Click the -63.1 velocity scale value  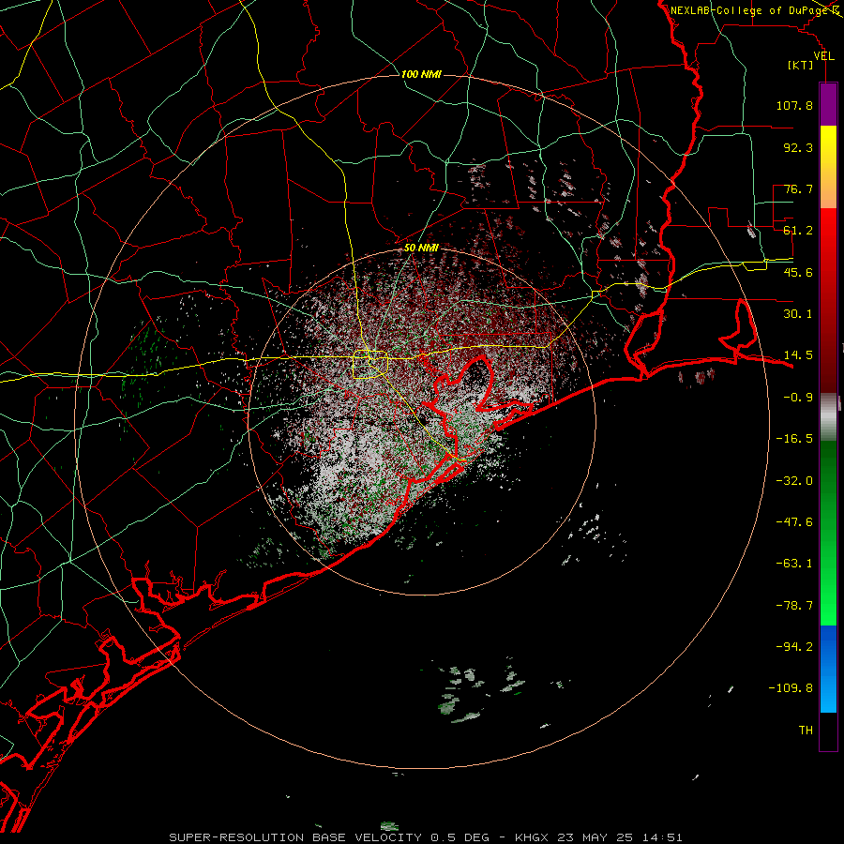(x=794, y=564)
